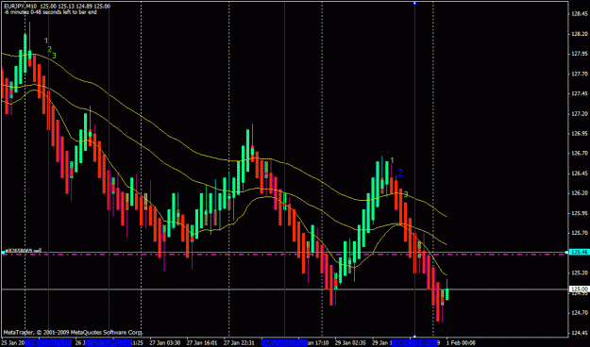The image size is (590, 347).
Task: Click the 125.20 price scale label
Action: click(x=579, y=273)
